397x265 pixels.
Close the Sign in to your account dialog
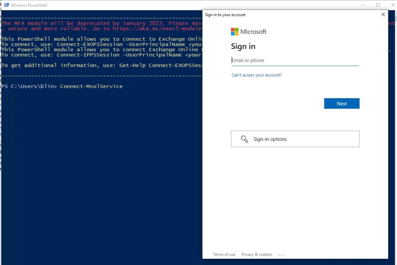point(383,14)
